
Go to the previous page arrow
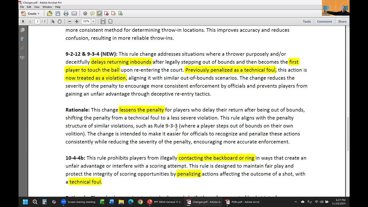(23, 21)
